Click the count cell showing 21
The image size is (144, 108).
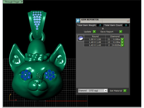click(x=109, y=39)
